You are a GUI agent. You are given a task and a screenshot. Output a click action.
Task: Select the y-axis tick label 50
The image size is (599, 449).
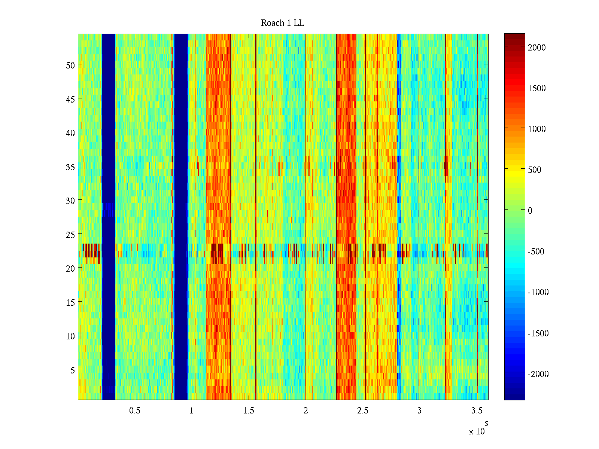70,65
